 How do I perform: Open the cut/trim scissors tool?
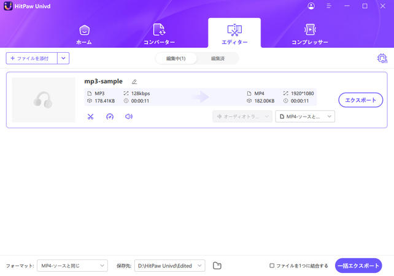pyautogui.click(x=90, y=117)
